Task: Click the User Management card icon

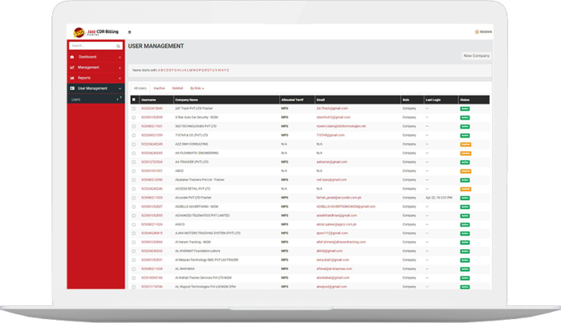Action: click(72, 89)
